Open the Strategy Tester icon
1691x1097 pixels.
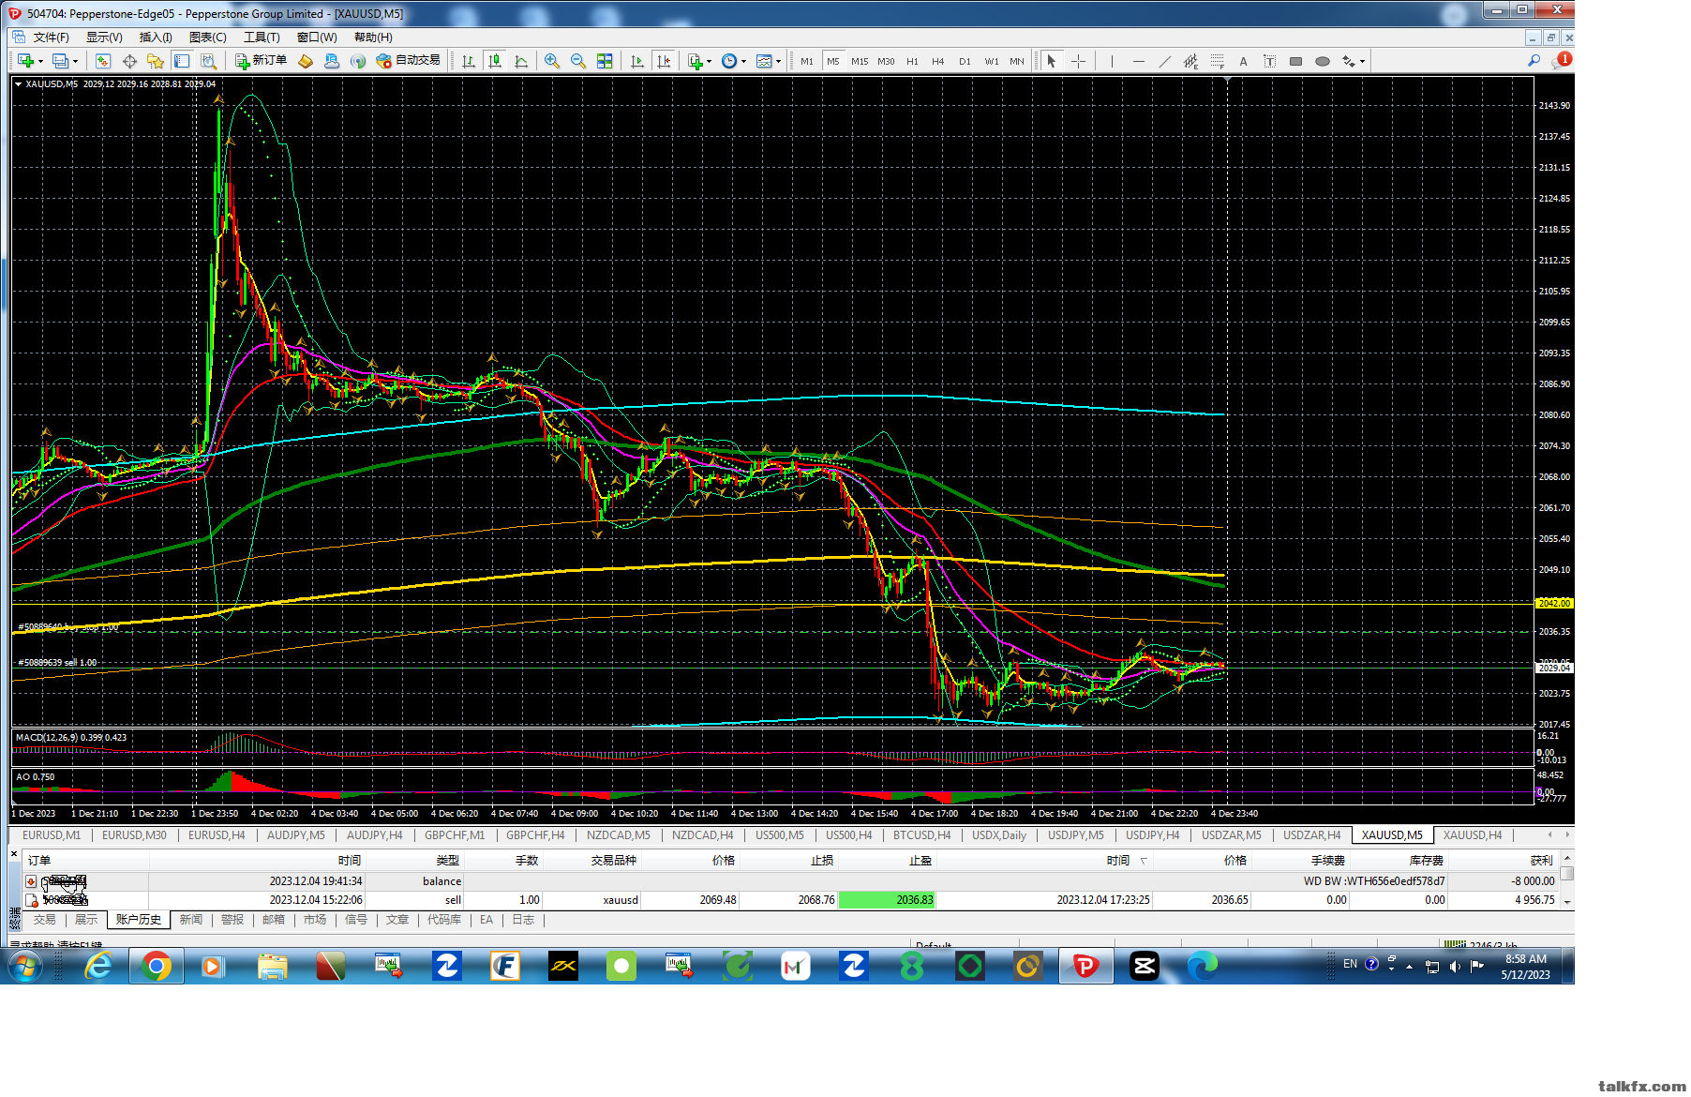(208, 61)
